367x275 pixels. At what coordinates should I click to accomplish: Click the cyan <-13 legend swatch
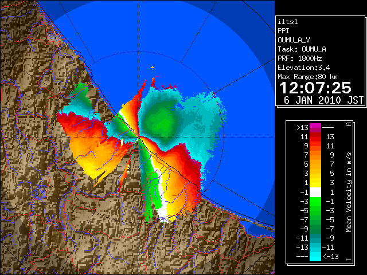pyautogui.click(x=315, y=257)
